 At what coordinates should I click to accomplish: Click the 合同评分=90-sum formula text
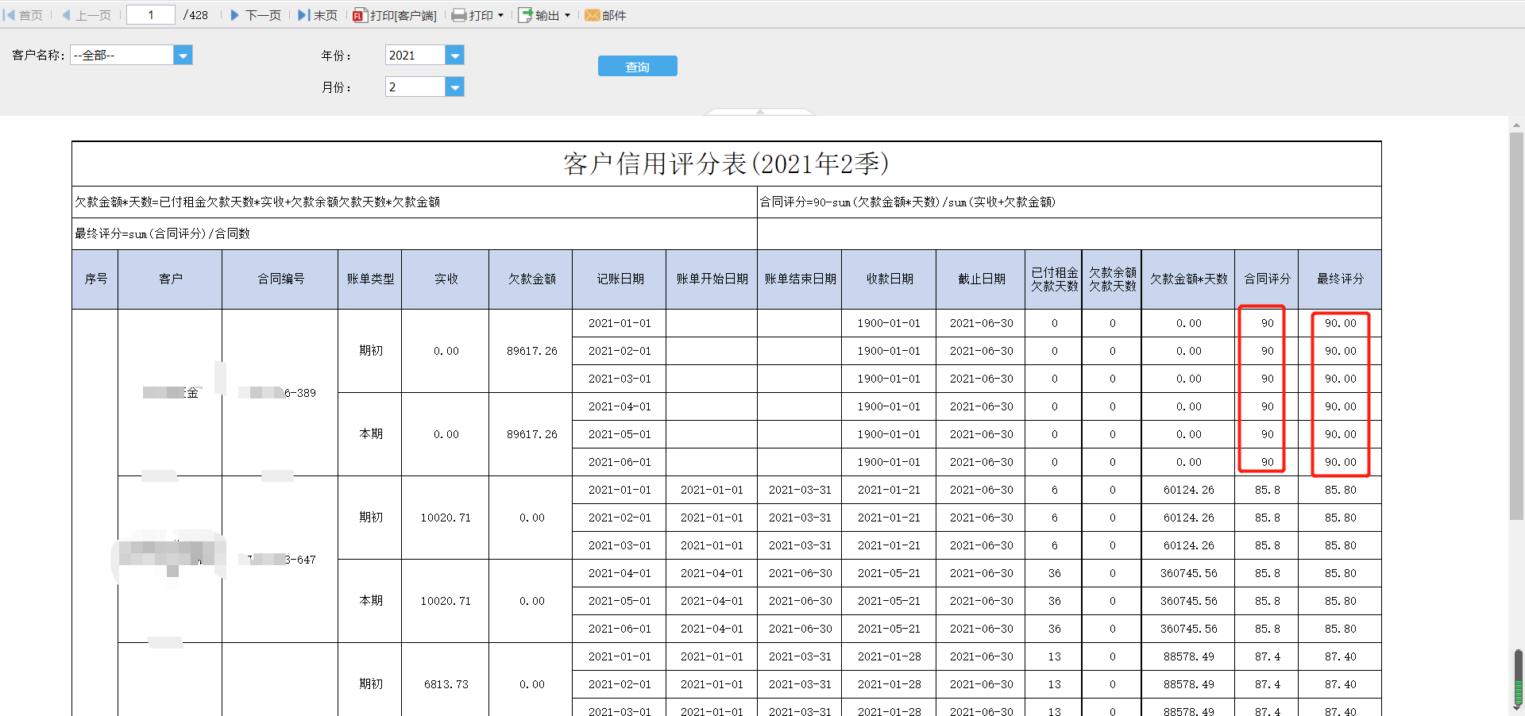point(908,202)
